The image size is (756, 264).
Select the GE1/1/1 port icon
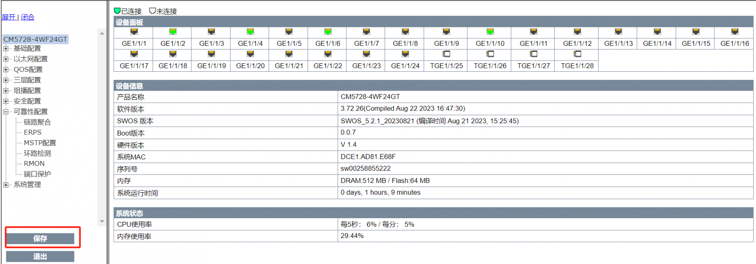(x=134, y=32)
